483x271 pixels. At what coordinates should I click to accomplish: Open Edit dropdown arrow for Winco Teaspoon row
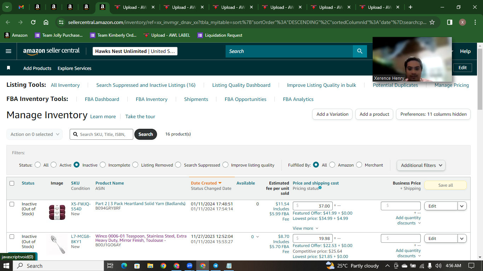click(x=462, y=239)
